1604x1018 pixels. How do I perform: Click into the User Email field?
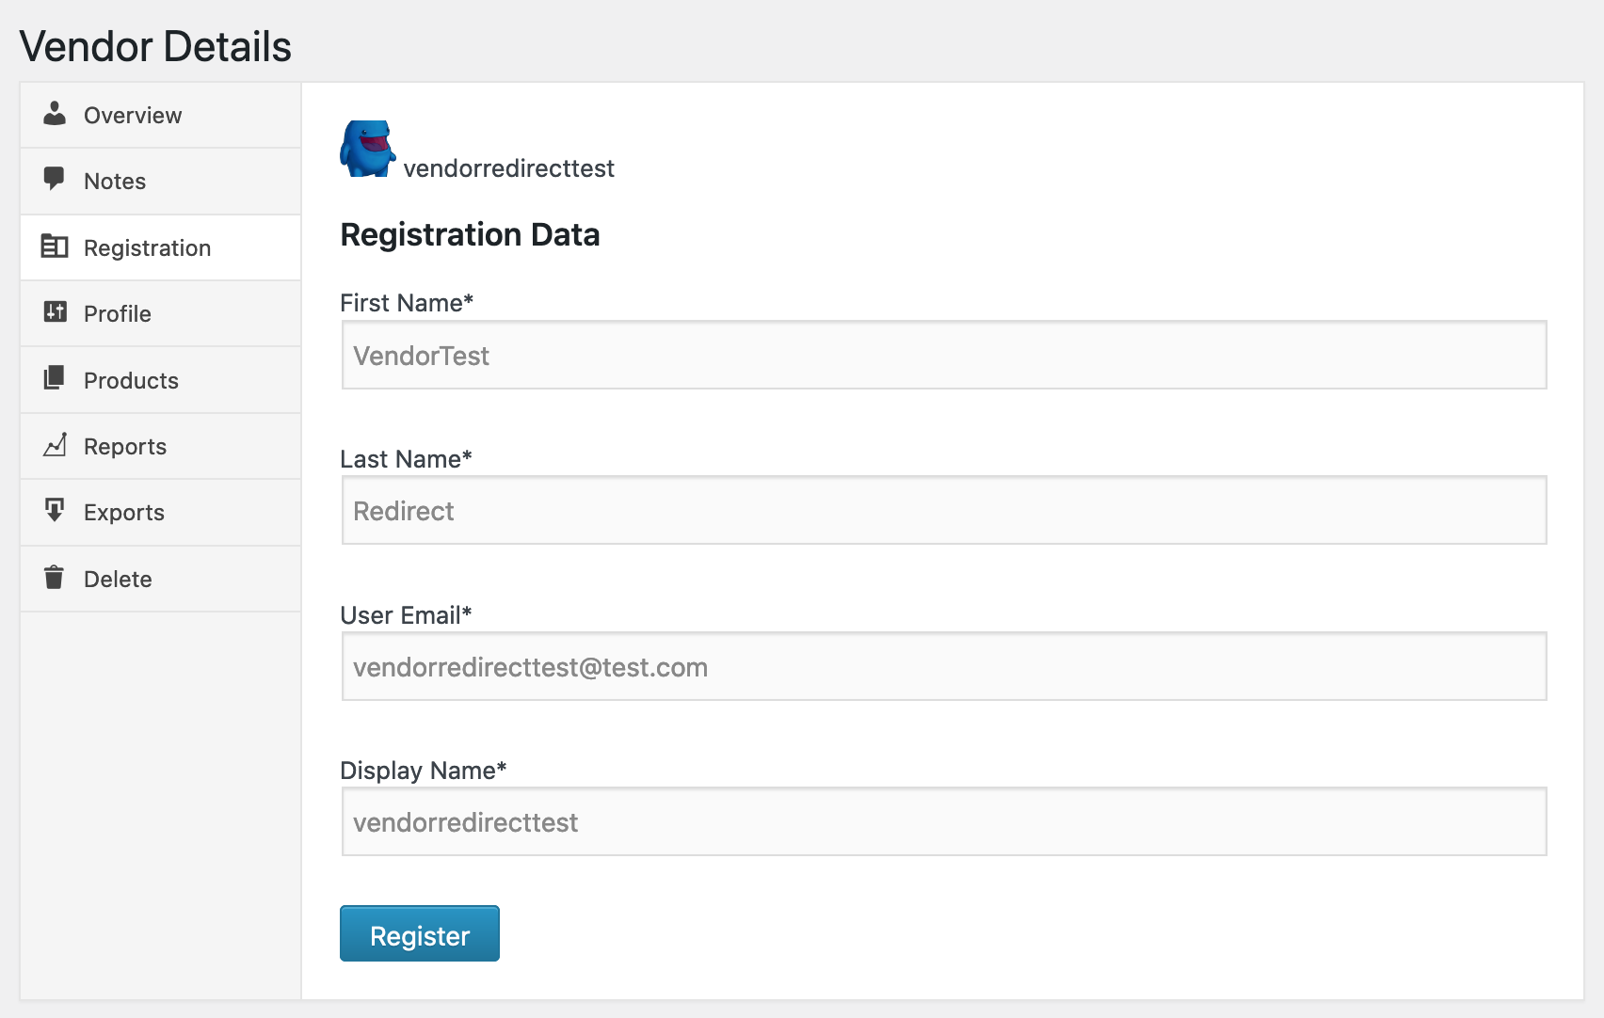(943, 667)
